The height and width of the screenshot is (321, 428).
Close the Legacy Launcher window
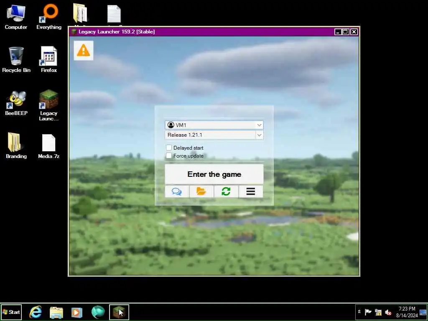[x=354, y=32]
